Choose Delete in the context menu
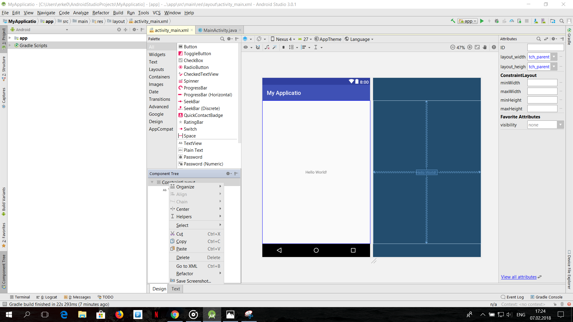 tap(196, 257)
